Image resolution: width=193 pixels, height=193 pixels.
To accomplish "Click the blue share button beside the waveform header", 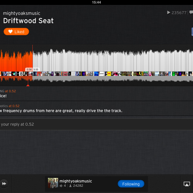I will coord(192,32).
